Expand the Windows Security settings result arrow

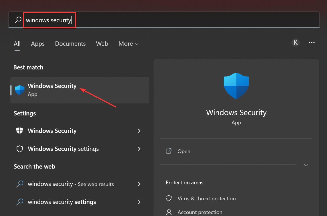139,149
